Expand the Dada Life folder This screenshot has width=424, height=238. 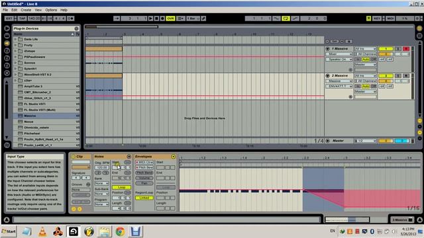click(15, 39)
